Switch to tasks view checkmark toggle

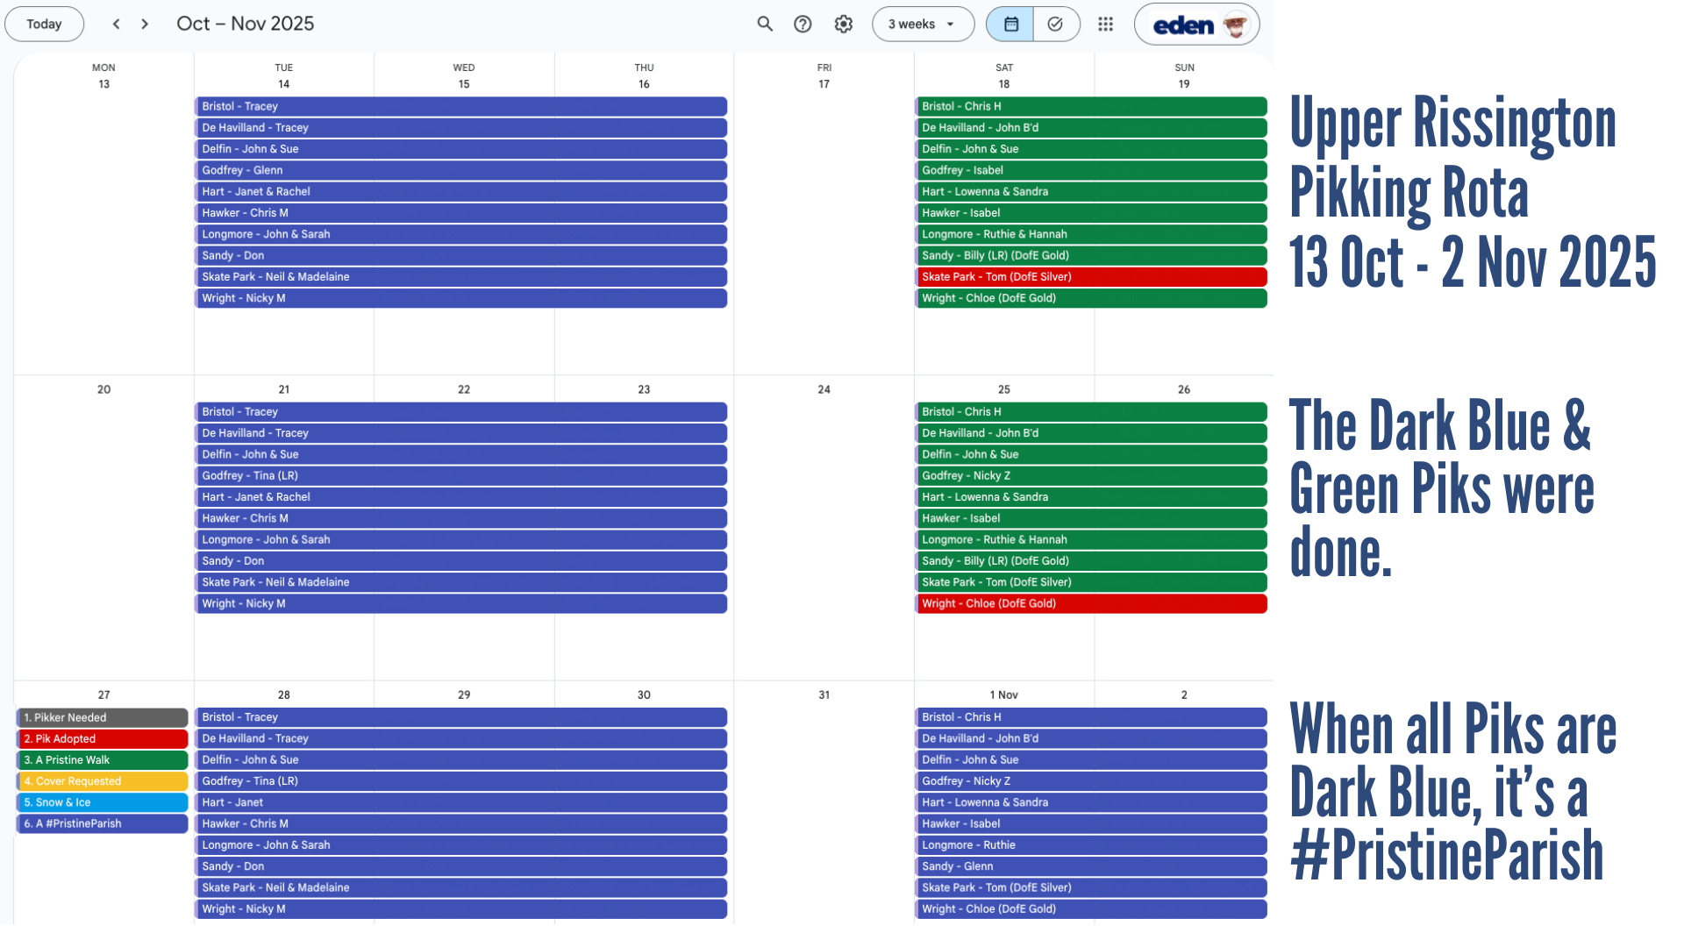tap(1055, 24)
